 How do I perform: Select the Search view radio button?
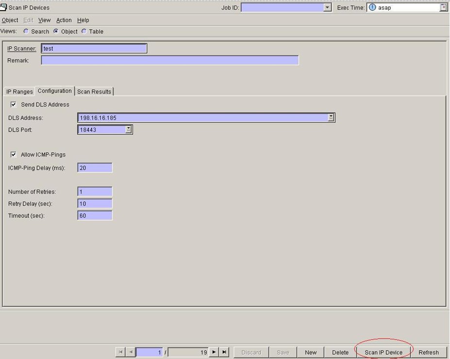click(26, 31)
